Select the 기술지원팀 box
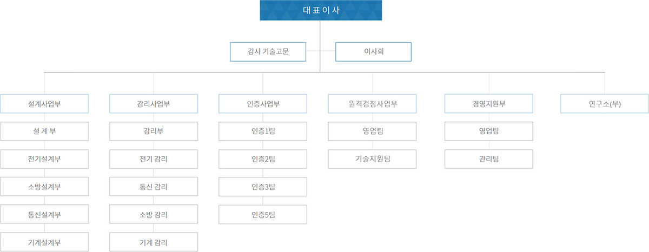The width and height of the screenshot is (649, 252). tap(373, 159)
